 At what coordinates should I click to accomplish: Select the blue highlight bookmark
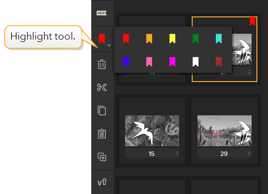126,62
